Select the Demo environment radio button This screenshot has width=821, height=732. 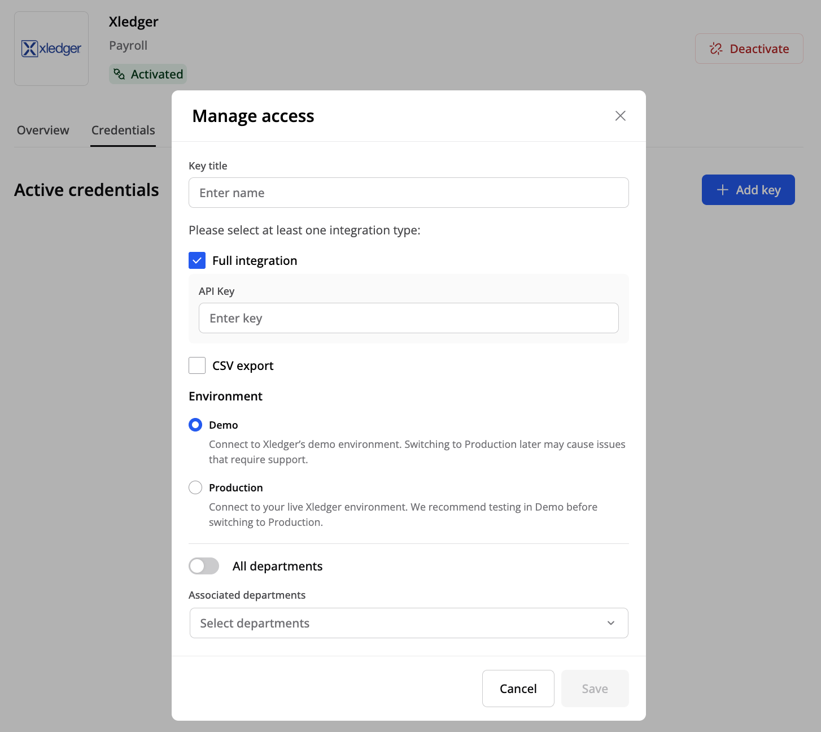point(195,425)
